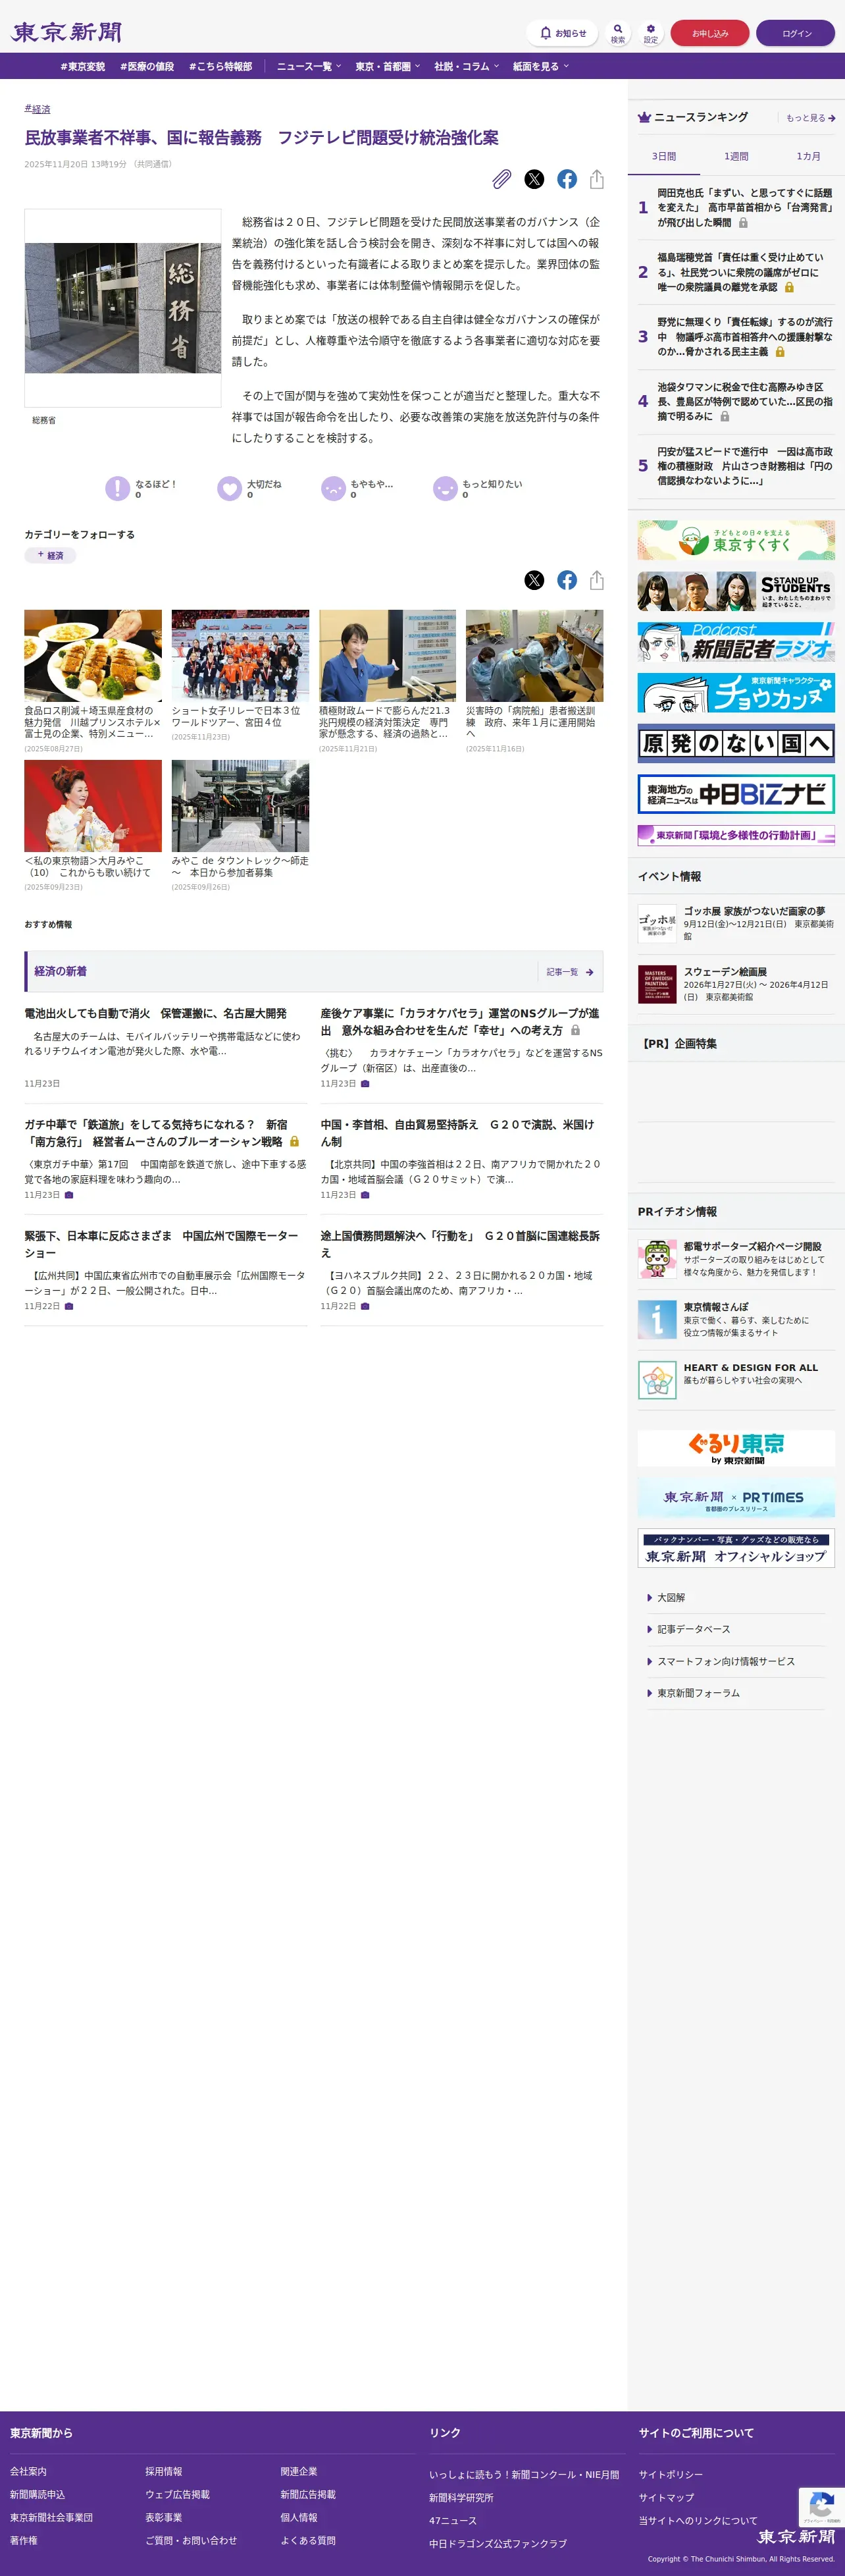Click the #経済 tag above headline
Viewport: 845px width, 2576px height.
pos(37,109)
